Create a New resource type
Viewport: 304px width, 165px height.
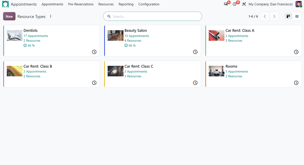click(x=9, y=16)
